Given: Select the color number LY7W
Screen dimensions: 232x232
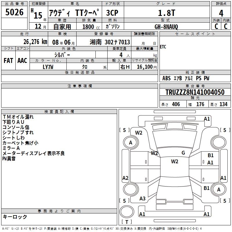Looking at the screenshot, I should coord(48,66).
